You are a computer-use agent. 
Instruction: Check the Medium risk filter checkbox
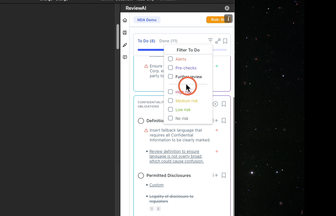tap(170, 101)
